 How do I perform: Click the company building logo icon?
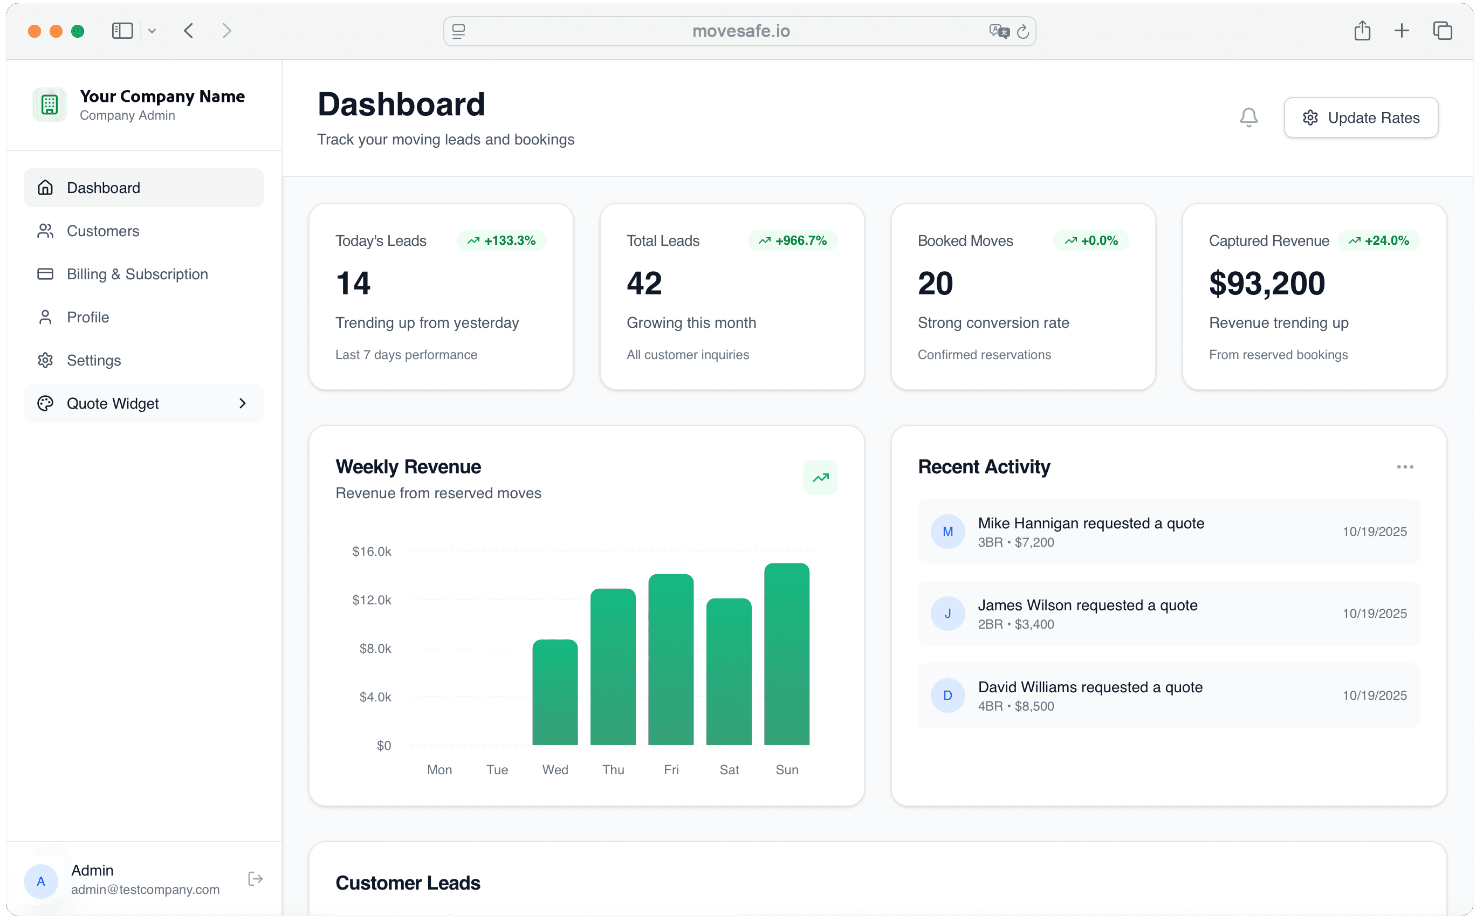[49, 104]
